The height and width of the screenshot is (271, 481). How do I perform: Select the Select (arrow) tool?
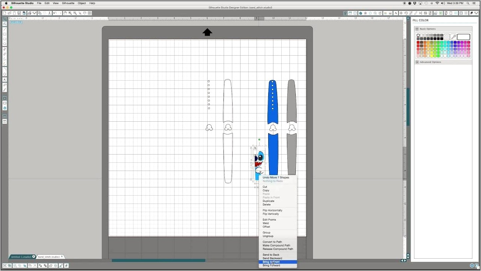pyautogui.click(x=4, y=19)
